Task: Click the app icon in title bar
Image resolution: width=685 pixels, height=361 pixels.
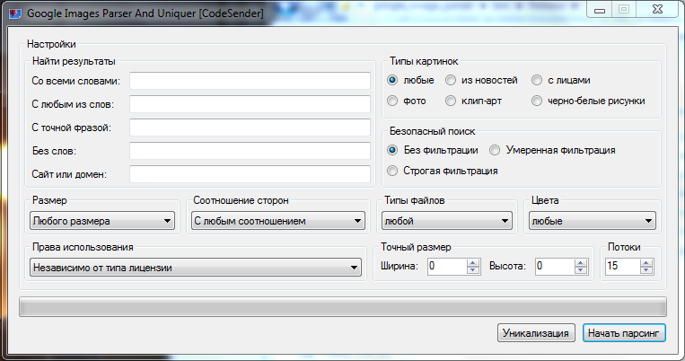Action: [16, 13]
